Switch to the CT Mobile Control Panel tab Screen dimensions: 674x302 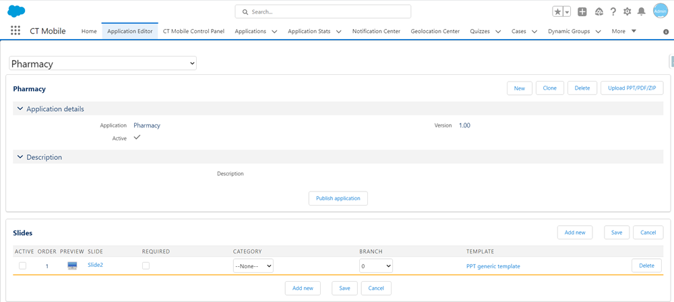click(x=193, y=31)
